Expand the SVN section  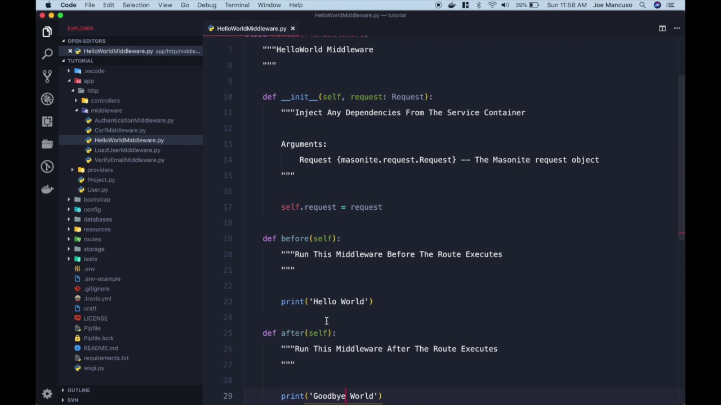[x=73, y=400]
